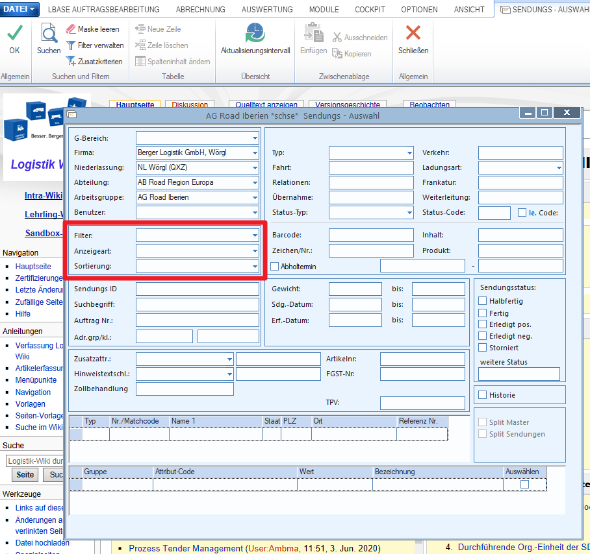Enable the Halbfertig status checkbox
590x554 pixels.
(x=482, y=300)
